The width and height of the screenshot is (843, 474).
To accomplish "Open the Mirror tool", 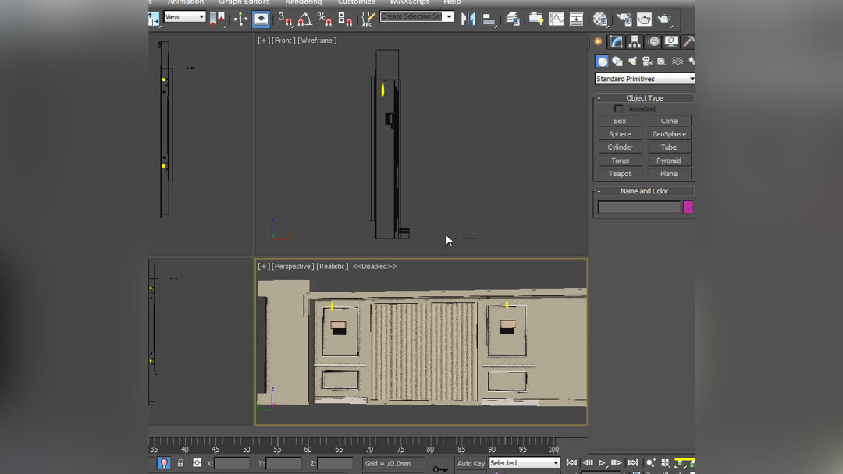I will 468,19.
